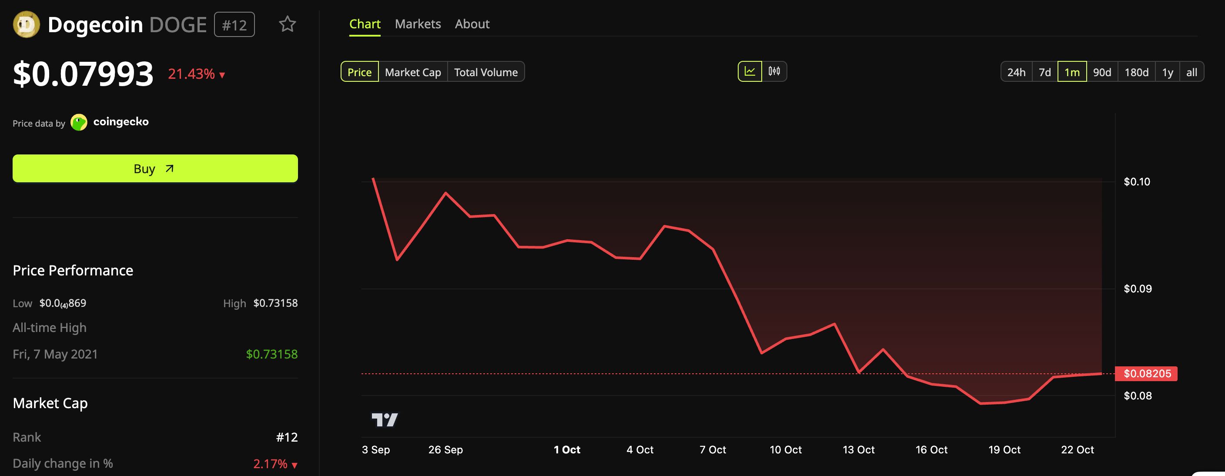Set chart range to 90d
Image resolution: width=1225 pixels, height=476 pixels.
pyautogui.click(x=1102, y=72)
